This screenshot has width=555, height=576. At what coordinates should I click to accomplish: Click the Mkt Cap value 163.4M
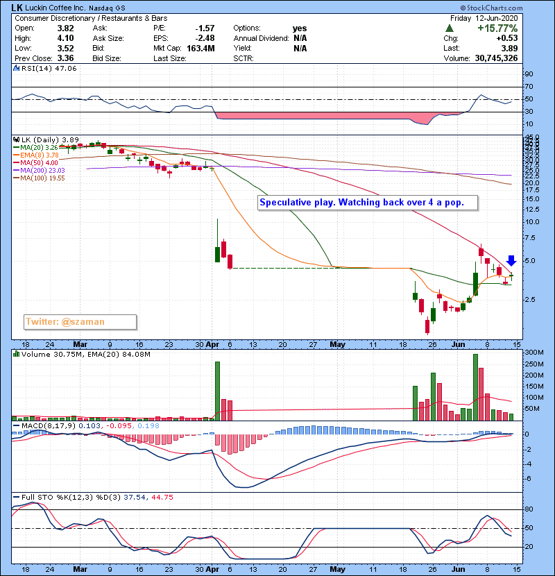point(200,48)
